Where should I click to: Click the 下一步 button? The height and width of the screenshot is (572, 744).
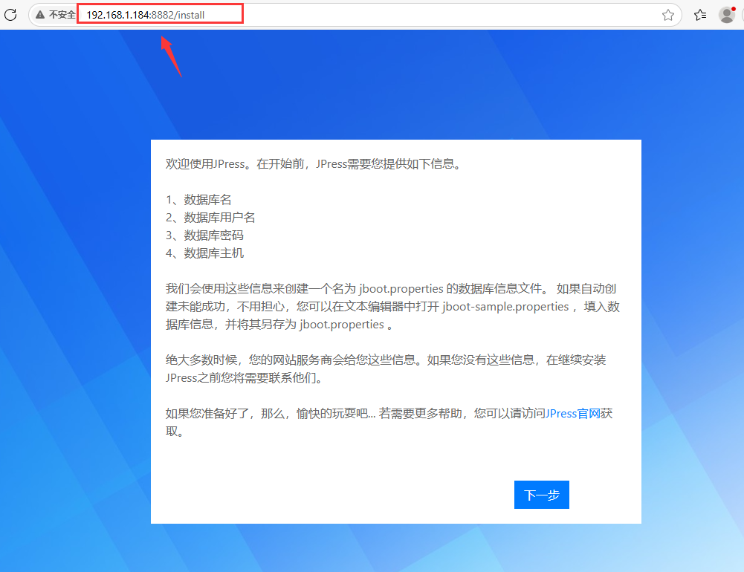tap(541, 495)
